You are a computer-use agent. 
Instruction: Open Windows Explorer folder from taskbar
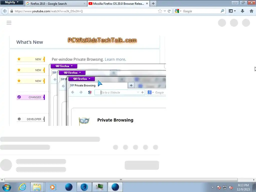37,187
